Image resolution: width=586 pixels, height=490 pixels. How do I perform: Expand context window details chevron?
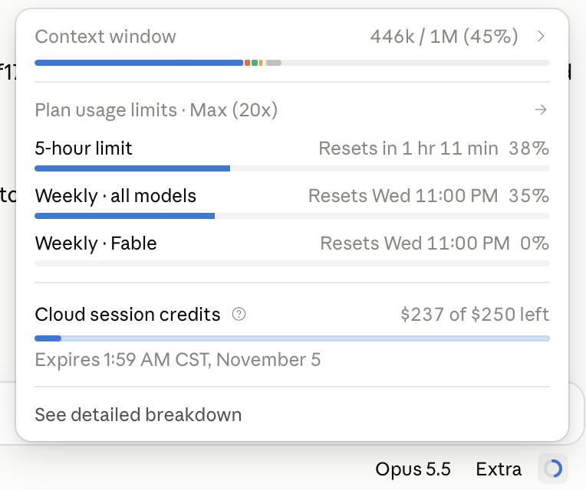(541, 36)
